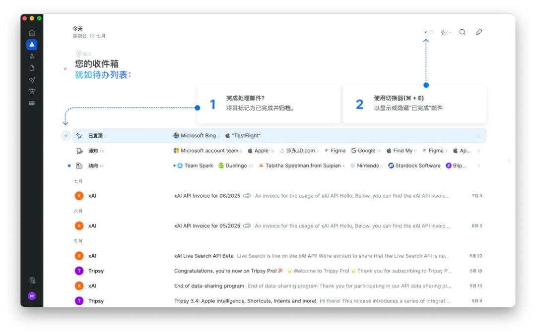Open the Team Spark newsletter sender
This screenshot has width=536, height=334.
click(195, 166)
